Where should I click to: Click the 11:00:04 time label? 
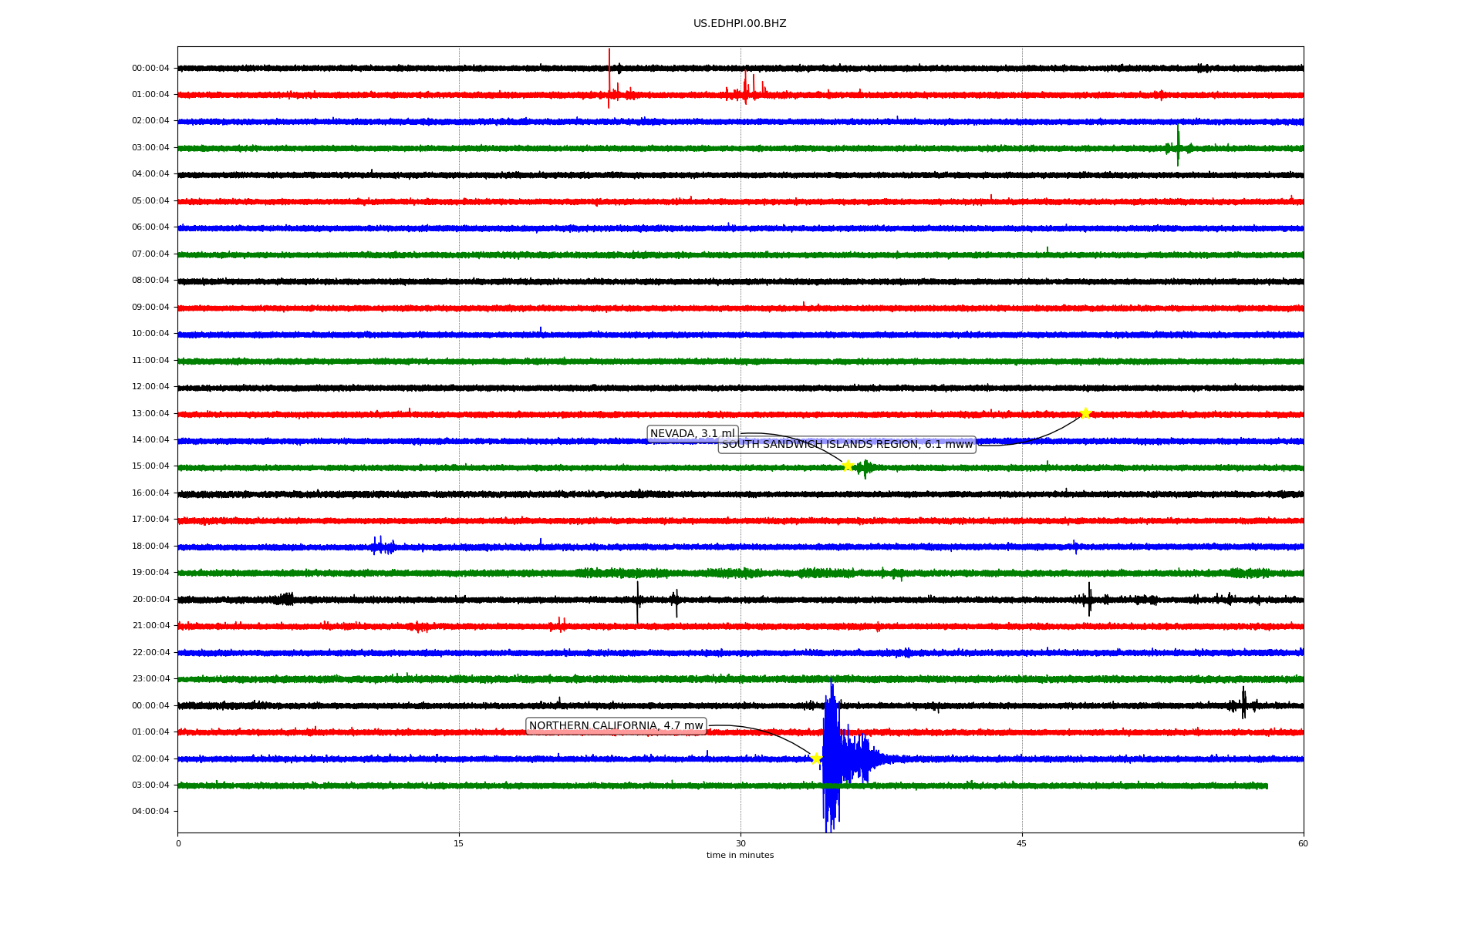click(x=150, y=361)
